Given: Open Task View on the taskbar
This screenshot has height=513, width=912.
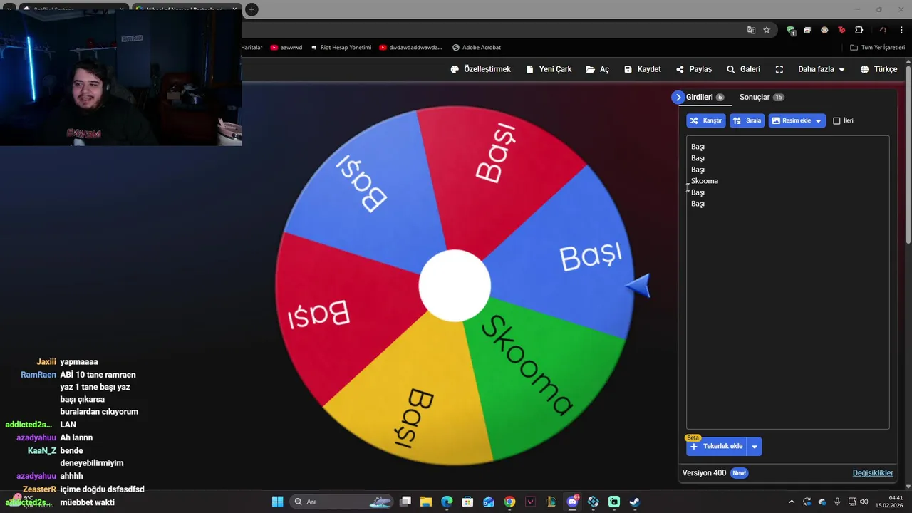Looking at the screenshot, I should tap(405, 502).
